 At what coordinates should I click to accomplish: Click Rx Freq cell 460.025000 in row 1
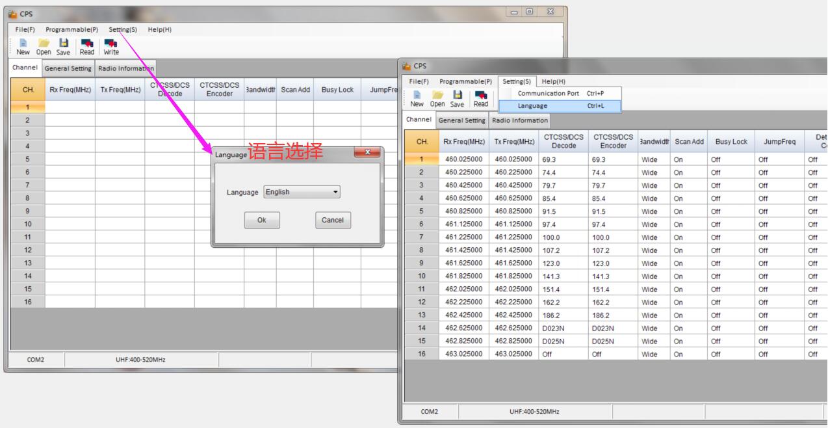point(463,159)
